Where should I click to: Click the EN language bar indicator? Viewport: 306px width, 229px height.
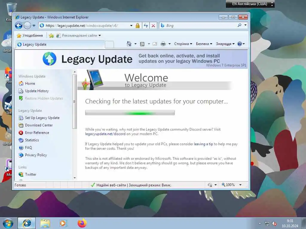[250, 4]
